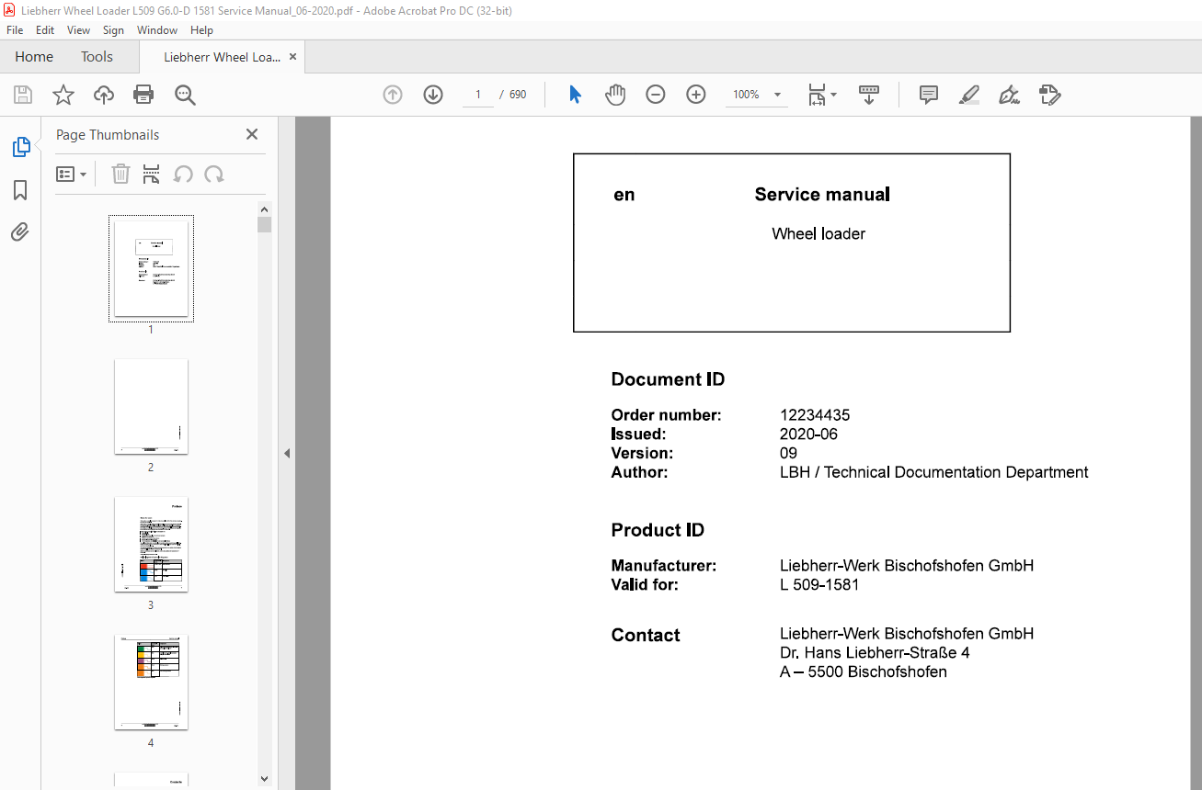Image resolution: width=1202 pixels, height=790 pixels.
Task: Select page 1 thumbnail
Action: pos(151,268)
